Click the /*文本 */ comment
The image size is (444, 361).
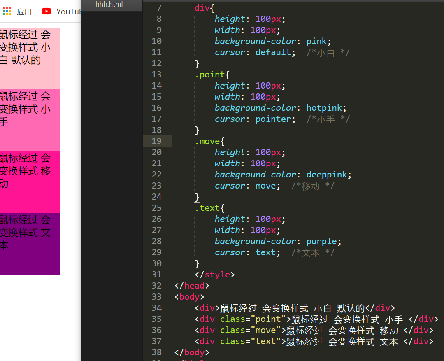click(x=313, y=253)
